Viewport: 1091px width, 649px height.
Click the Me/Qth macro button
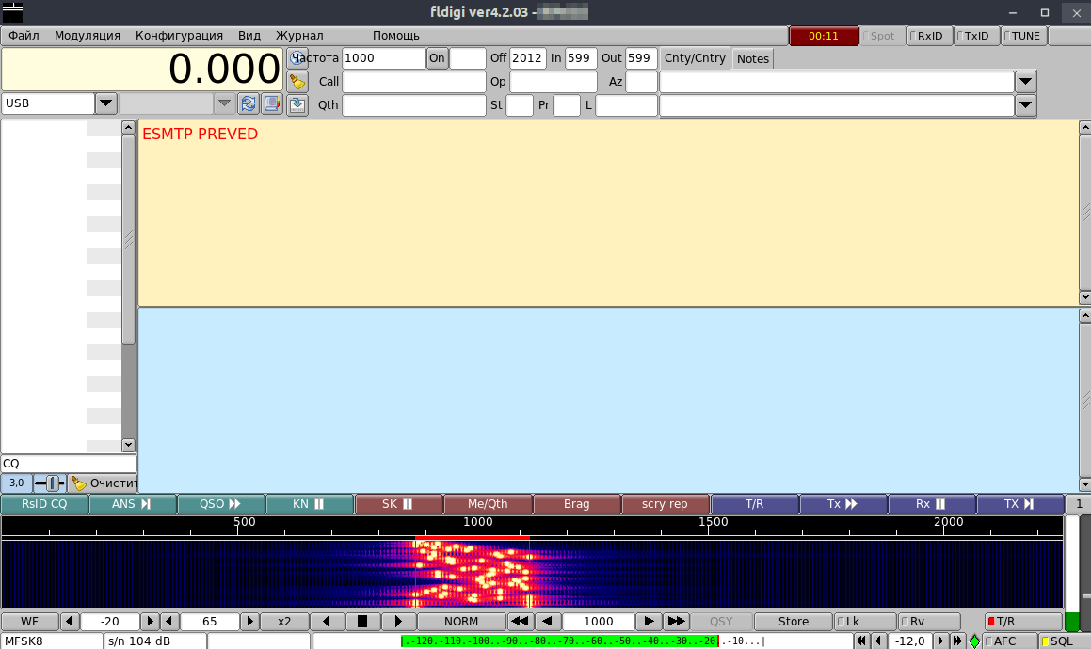pyautogui.click(x=488, y=504)
